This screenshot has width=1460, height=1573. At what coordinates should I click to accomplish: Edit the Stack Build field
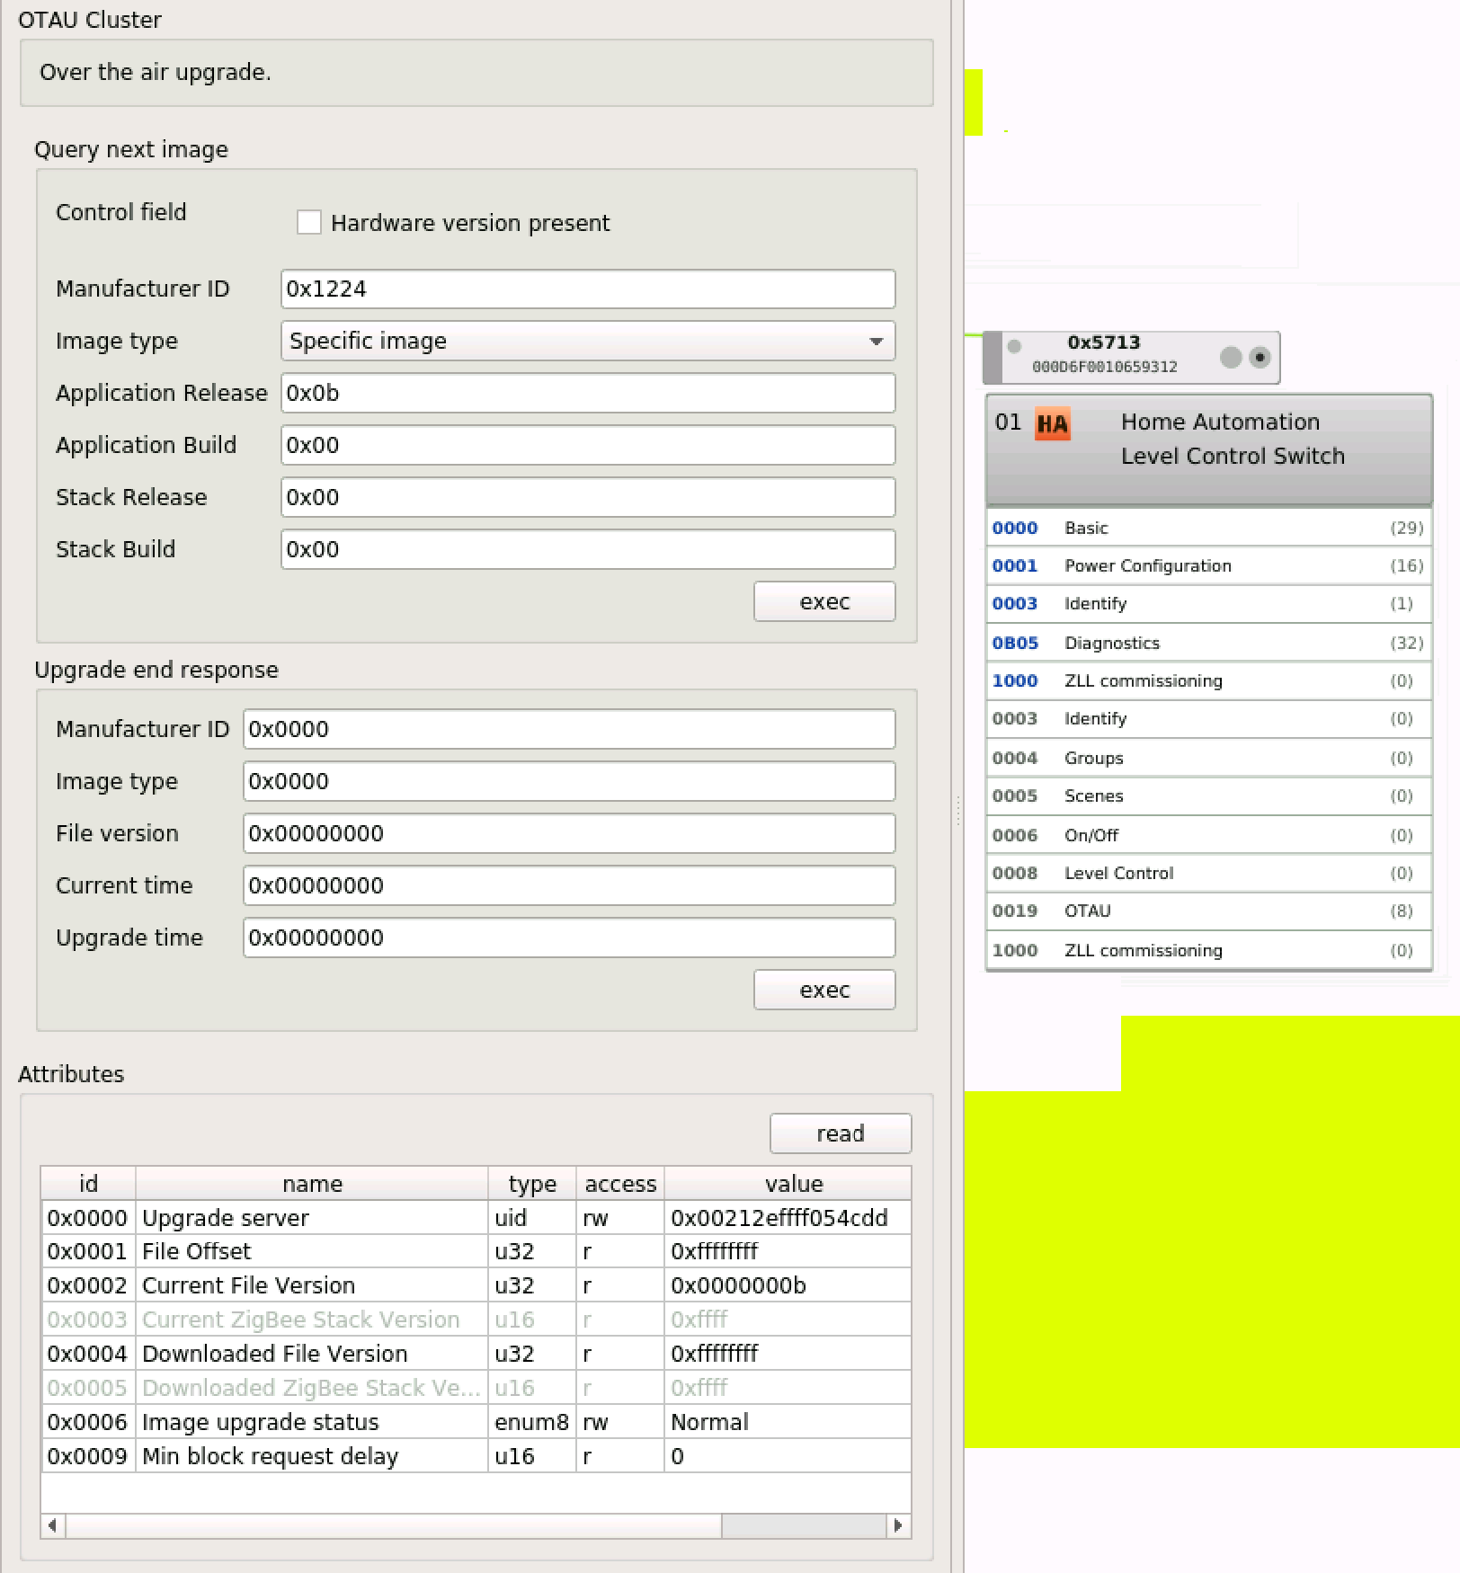[588, 549]
